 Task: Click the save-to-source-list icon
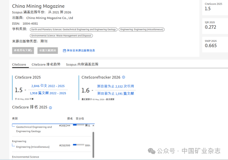tap(64, 51)
